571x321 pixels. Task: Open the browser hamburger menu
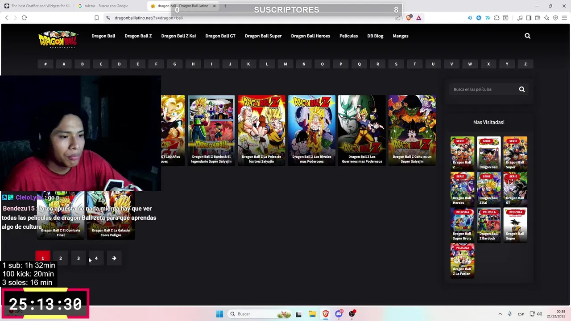click(564, 18)
